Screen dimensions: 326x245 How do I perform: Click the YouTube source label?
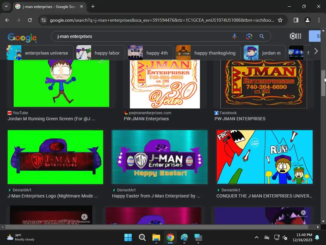20,113
